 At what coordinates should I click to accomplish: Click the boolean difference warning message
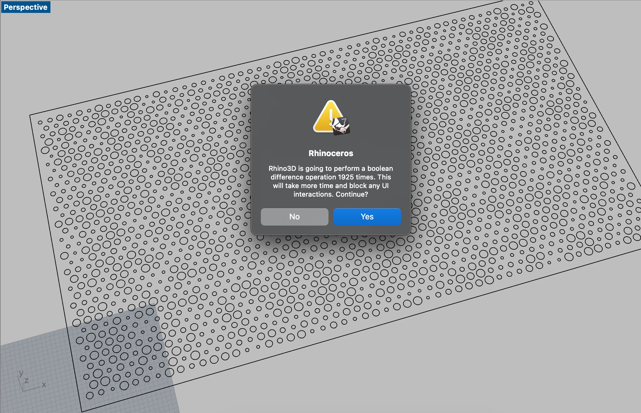[x=331, y=181]
